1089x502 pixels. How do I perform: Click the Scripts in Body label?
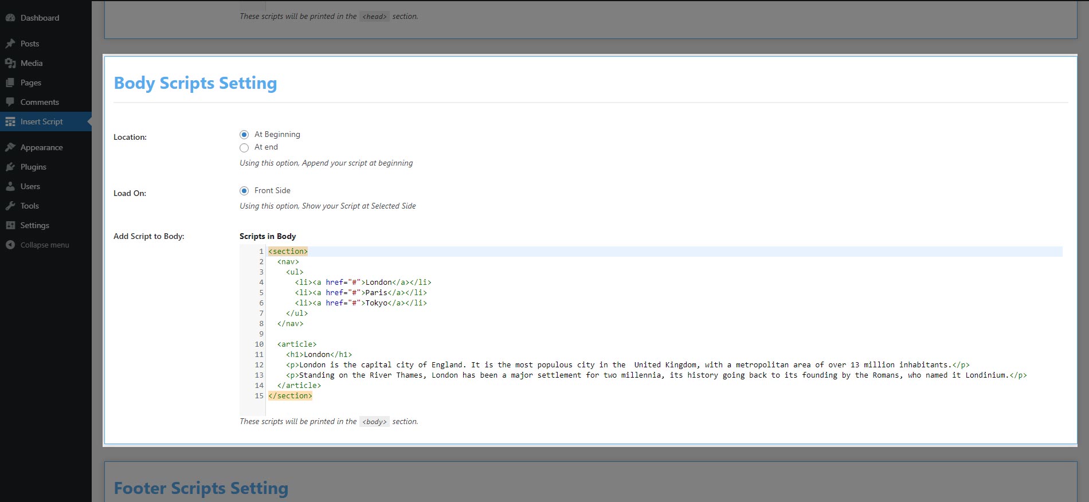[268, 236]
